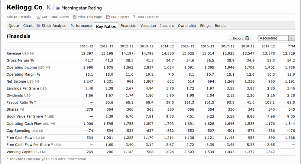Viewport: 301px width, 164px height.
Task: Click the premium icon beside Stock Analysis
Action: 38,26
